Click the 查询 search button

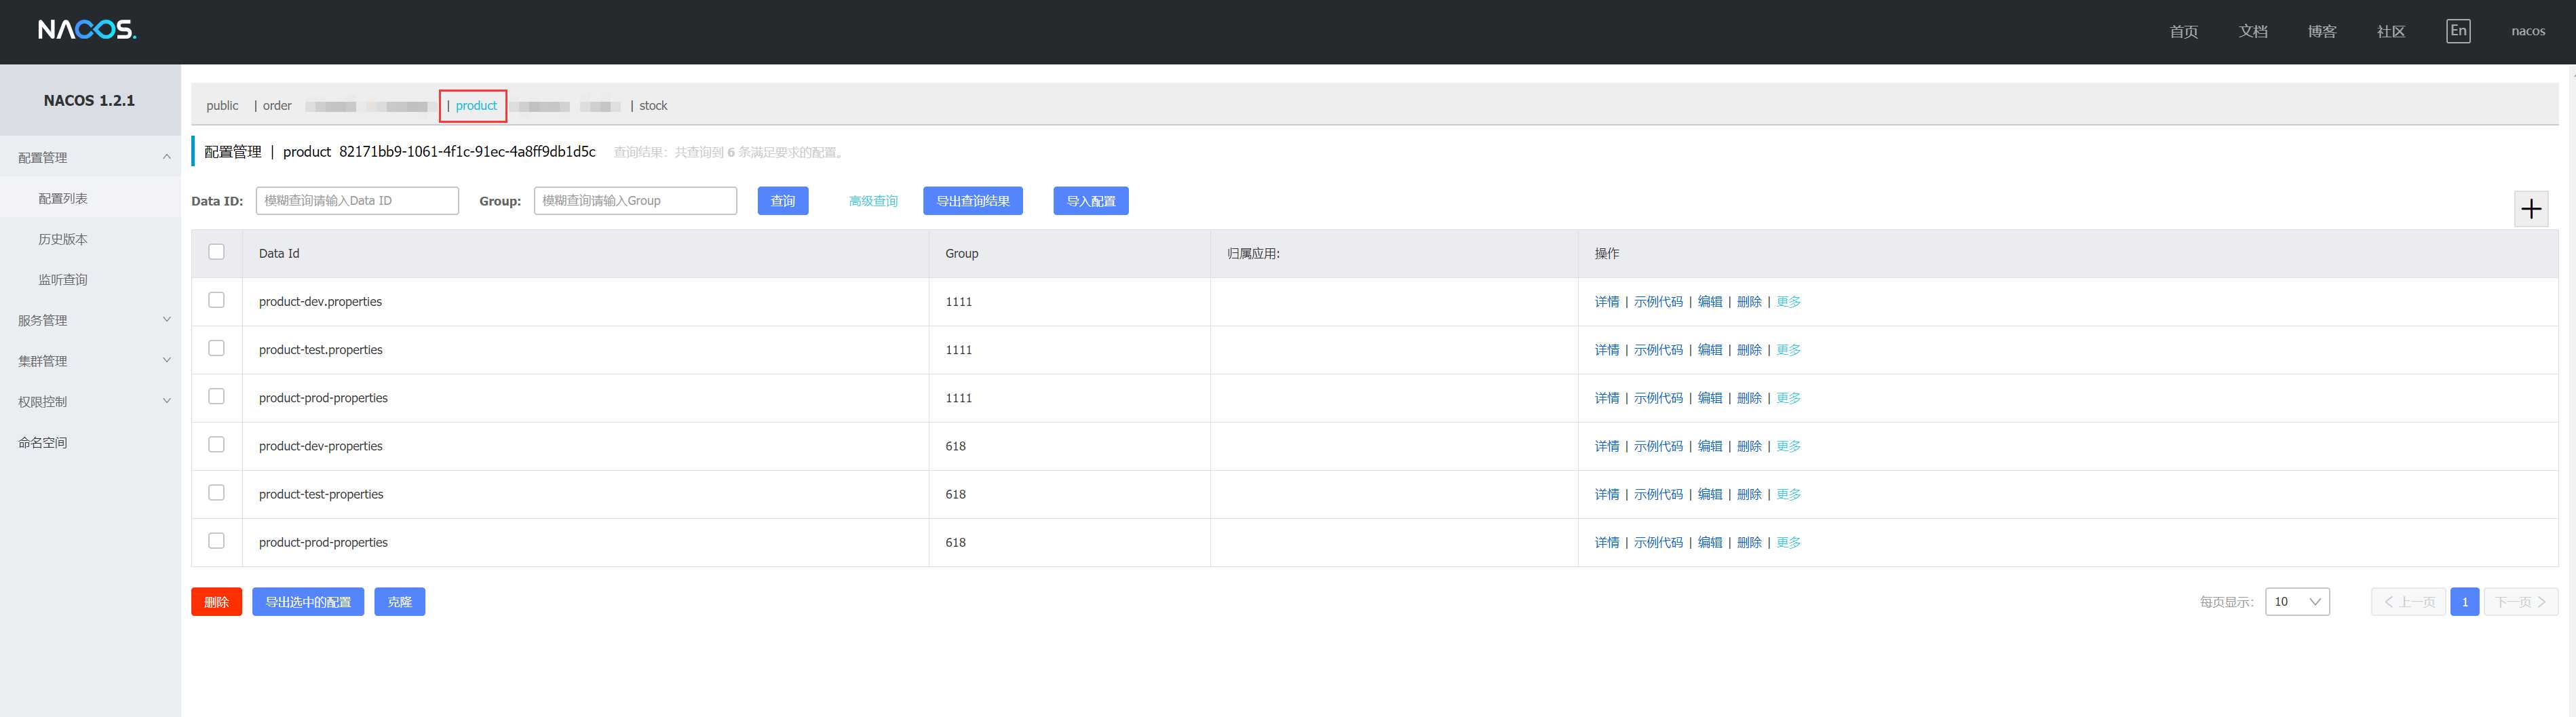(x=782, y=201)
